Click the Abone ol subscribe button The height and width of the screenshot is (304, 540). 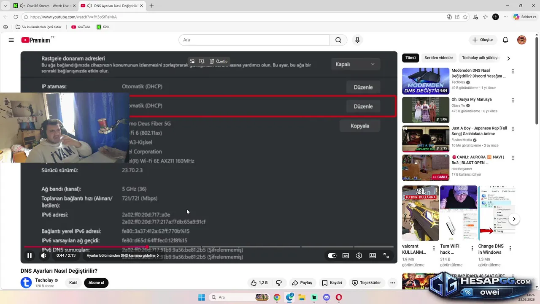[x=96, y=283]
